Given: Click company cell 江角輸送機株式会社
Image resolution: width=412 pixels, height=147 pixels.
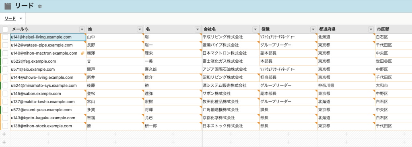Looking at the screenshot, I should tap(231, 110).
